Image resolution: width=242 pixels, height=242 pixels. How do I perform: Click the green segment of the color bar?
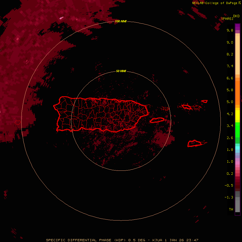click(x=237, y=130)
